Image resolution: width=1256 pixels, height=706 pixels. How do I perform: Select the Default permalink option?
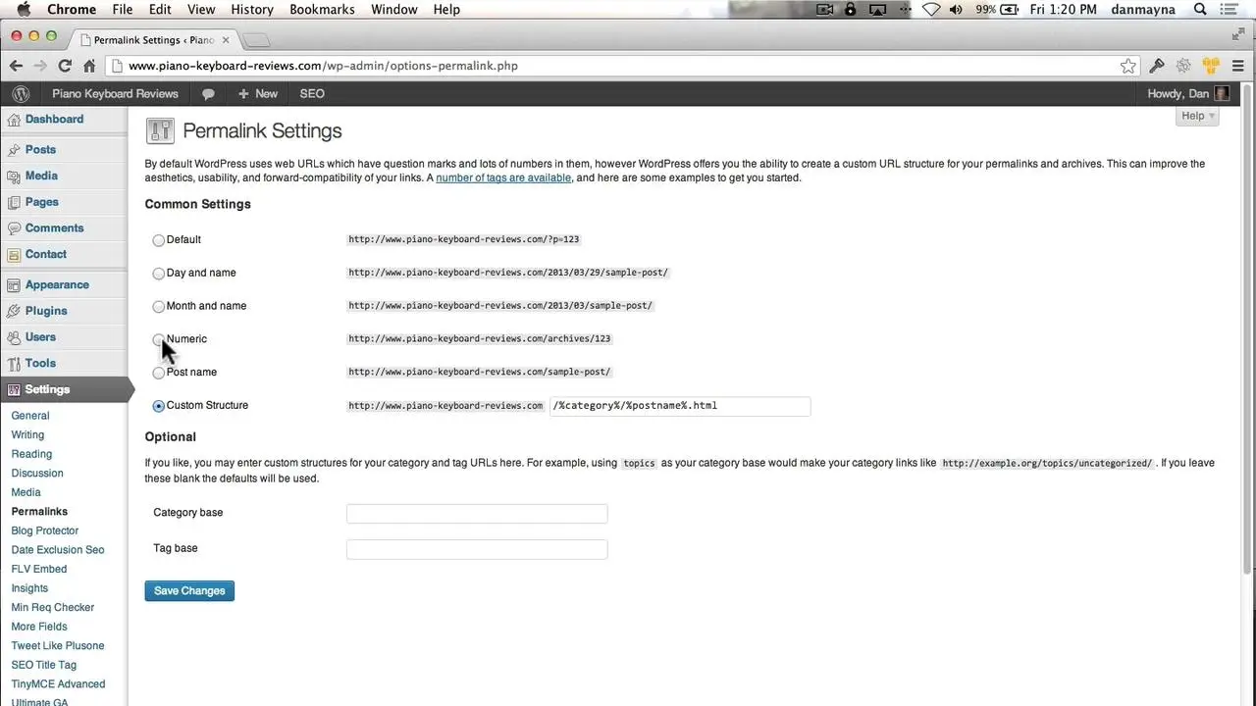159,240
